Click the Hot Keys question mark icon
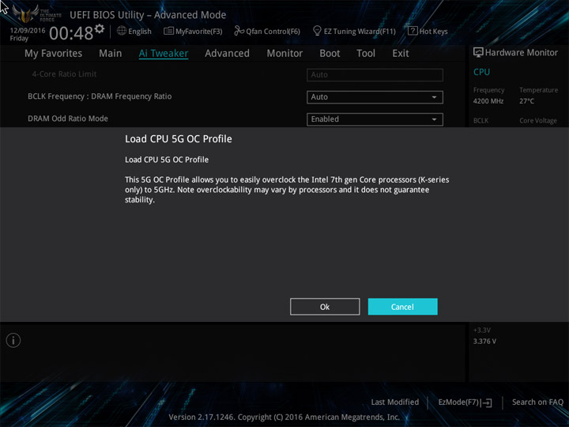Viewport: 569px width, 427px height. point(413,31)
